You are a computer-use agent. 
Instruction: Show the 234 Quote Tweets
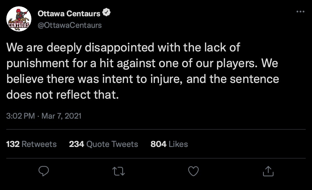pyautogui.click(x=103, y=144)
